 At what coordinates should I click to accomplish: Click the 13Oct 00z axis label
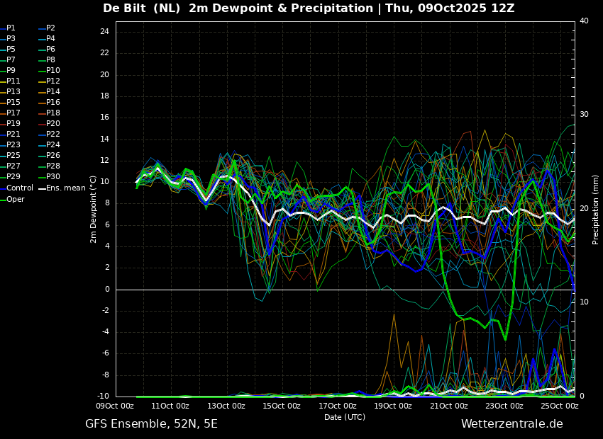tap(226, 406)
